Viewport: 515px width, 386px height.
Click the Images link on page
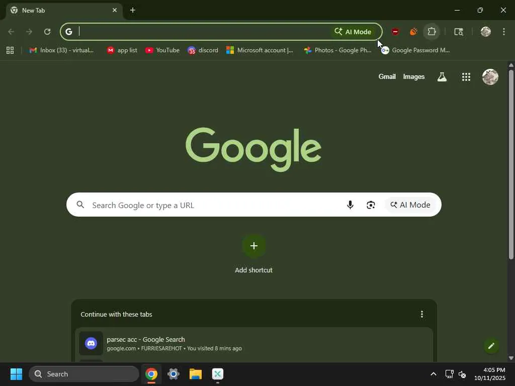(414, 76)
